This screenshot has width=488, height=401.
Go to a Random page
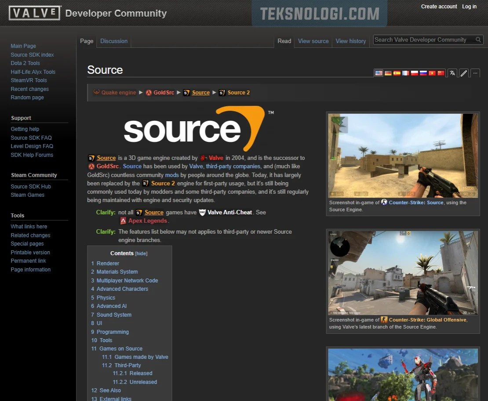(27, 98)
